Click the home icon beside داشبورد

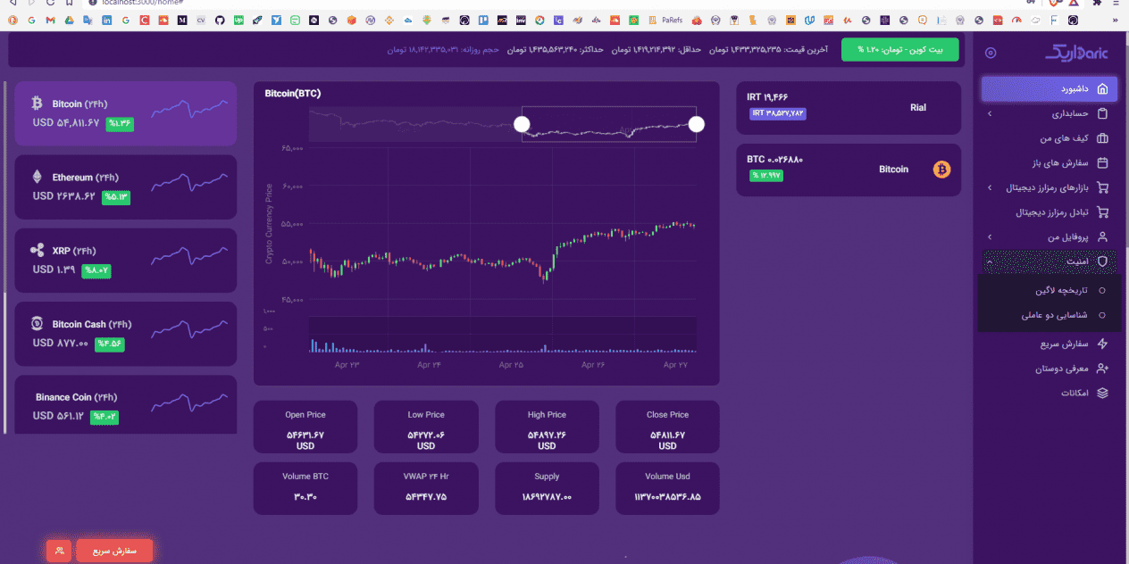(x=1102, y=89)
